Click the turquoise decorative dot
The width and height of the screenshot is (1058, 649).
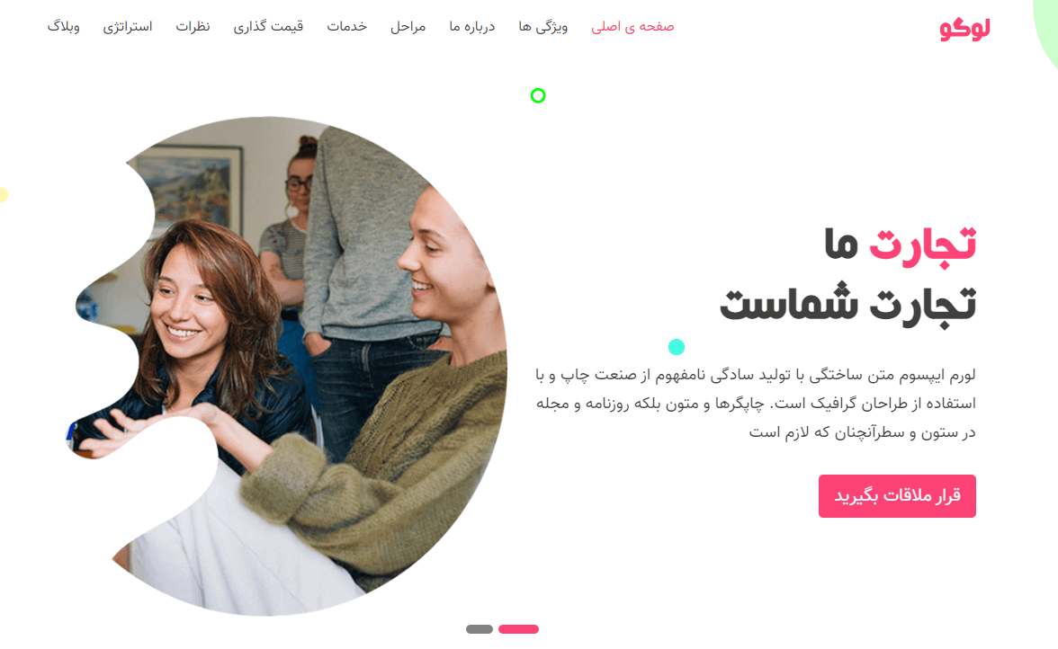[677, 347]
